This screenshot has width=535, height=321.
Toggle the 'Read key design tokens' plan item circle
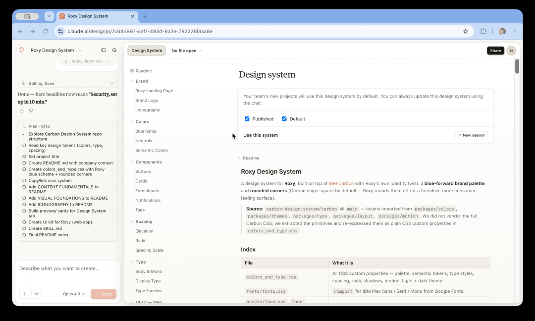coord(24,145)
